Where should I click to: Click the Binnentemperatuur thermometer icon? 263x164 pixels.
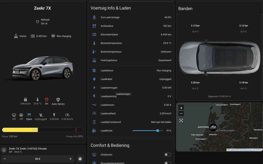[x=94, y=43]
